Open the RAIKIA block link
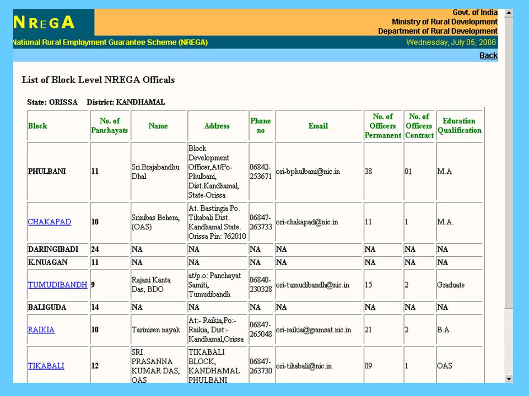This screenshot has width=529, height=396. (41, 329)
